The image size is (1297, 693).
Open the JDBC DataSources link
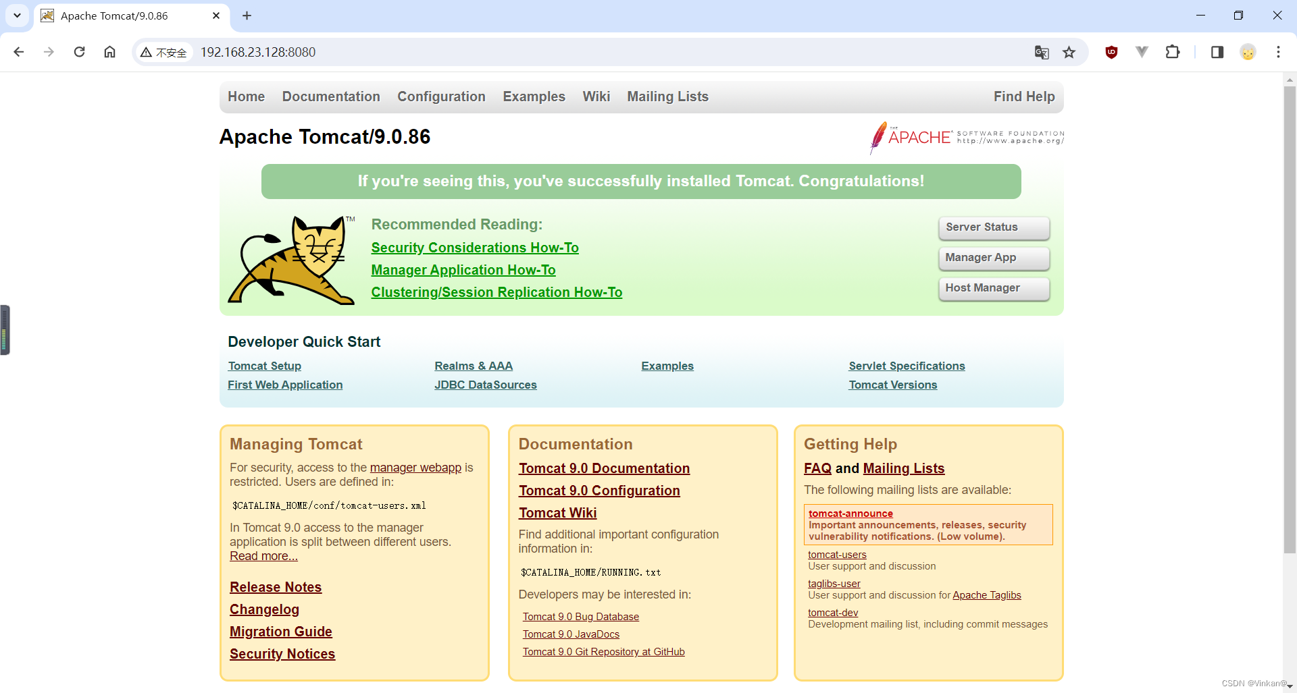[486, 385]
